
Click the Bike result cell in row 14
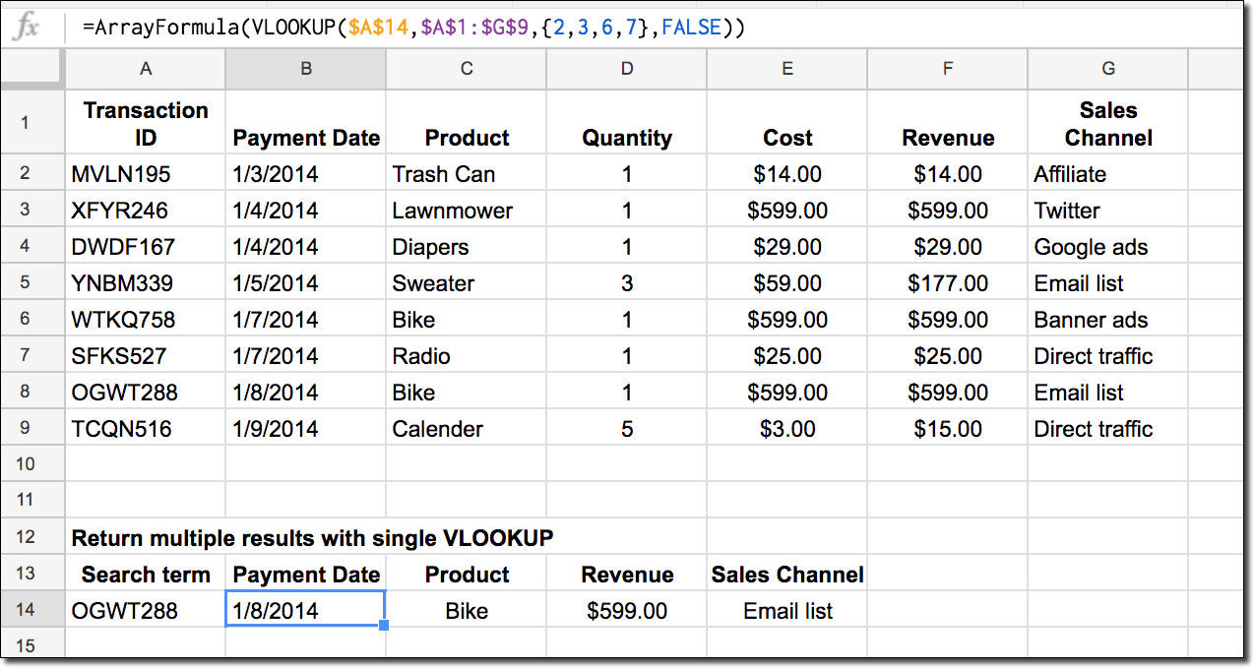click(x=466, y=610)
